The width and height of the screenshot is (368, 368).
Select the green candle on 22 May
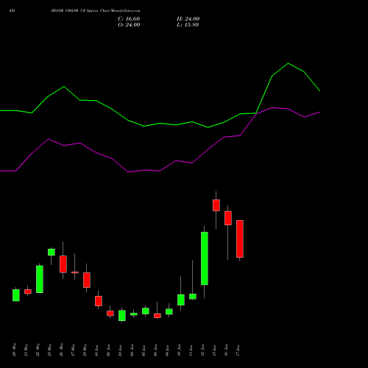click(x=40, y=279)
